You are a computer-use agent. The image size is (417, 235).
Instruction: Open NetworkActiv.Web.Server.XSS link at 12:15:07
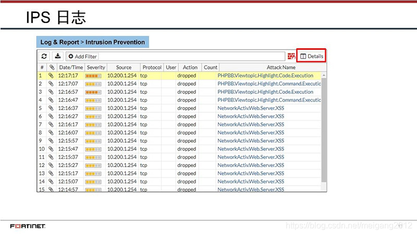pyautogui.click(x=251, y=181)
